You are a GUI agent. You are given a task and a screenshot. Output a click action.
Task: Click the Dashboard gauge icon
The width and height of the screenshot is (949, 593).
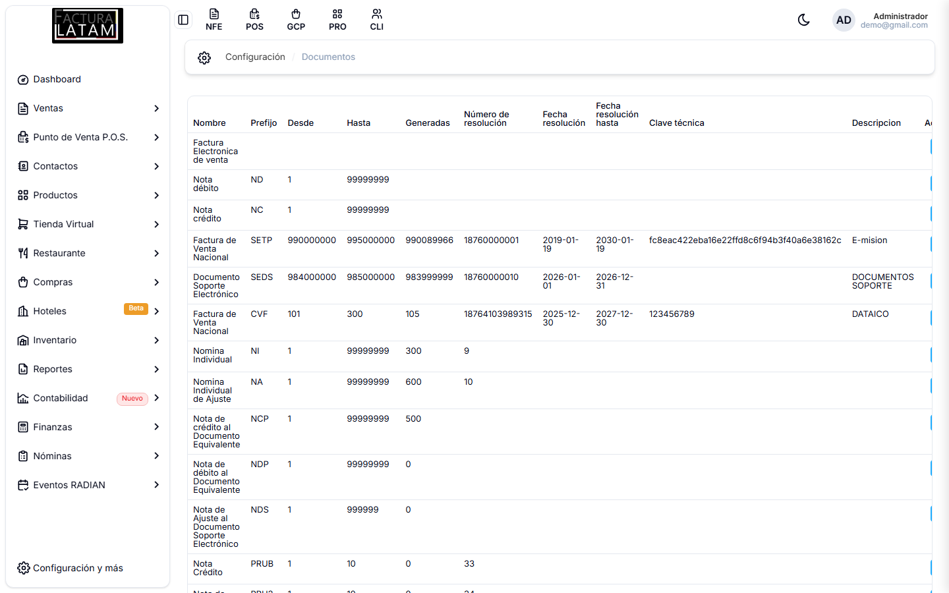(23, 80)
